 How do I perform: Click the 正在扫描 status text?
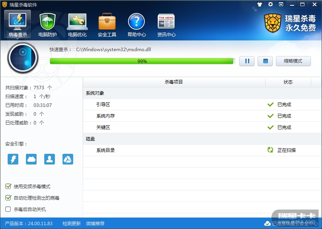287,150
